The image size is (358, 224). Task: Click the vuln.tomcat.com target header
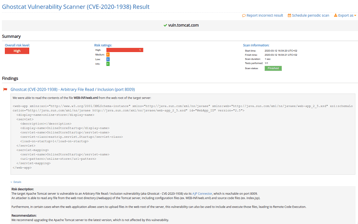[183, 25]
